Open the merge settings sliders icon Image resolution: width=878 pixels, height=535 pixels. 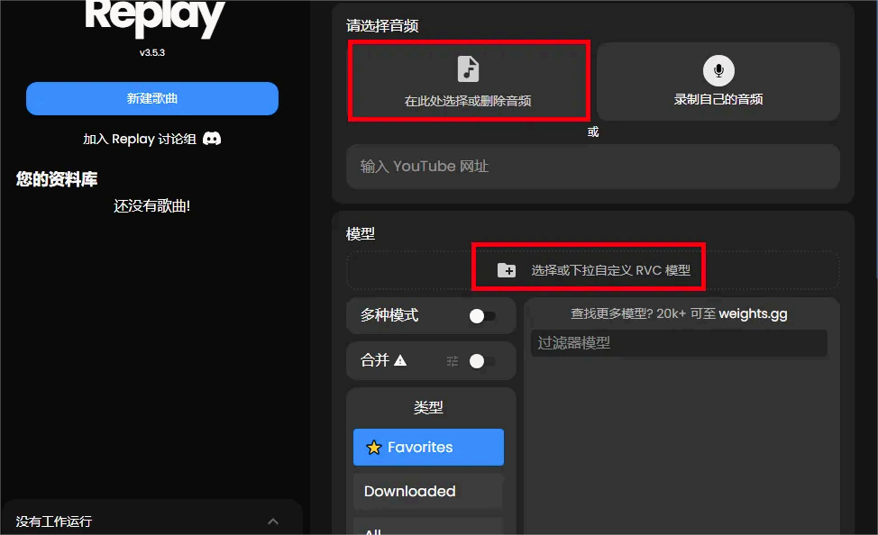[453, 361]
